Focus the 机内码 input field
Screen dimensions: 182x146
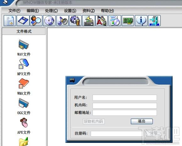(125, 105)
